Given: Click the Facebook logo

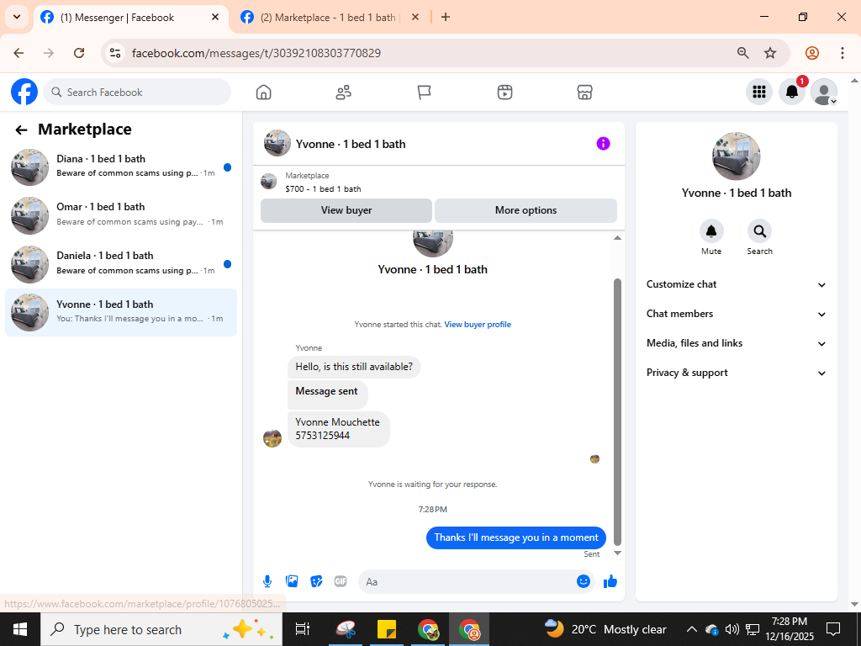Looking at the screenshot, I should coord(24,92).
